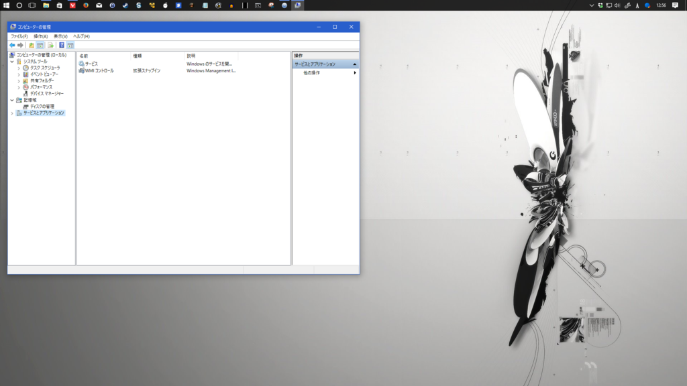The image size is (687, 386).
Task: Expand the 共有フォルダー tree node
Action: (19, 81)
